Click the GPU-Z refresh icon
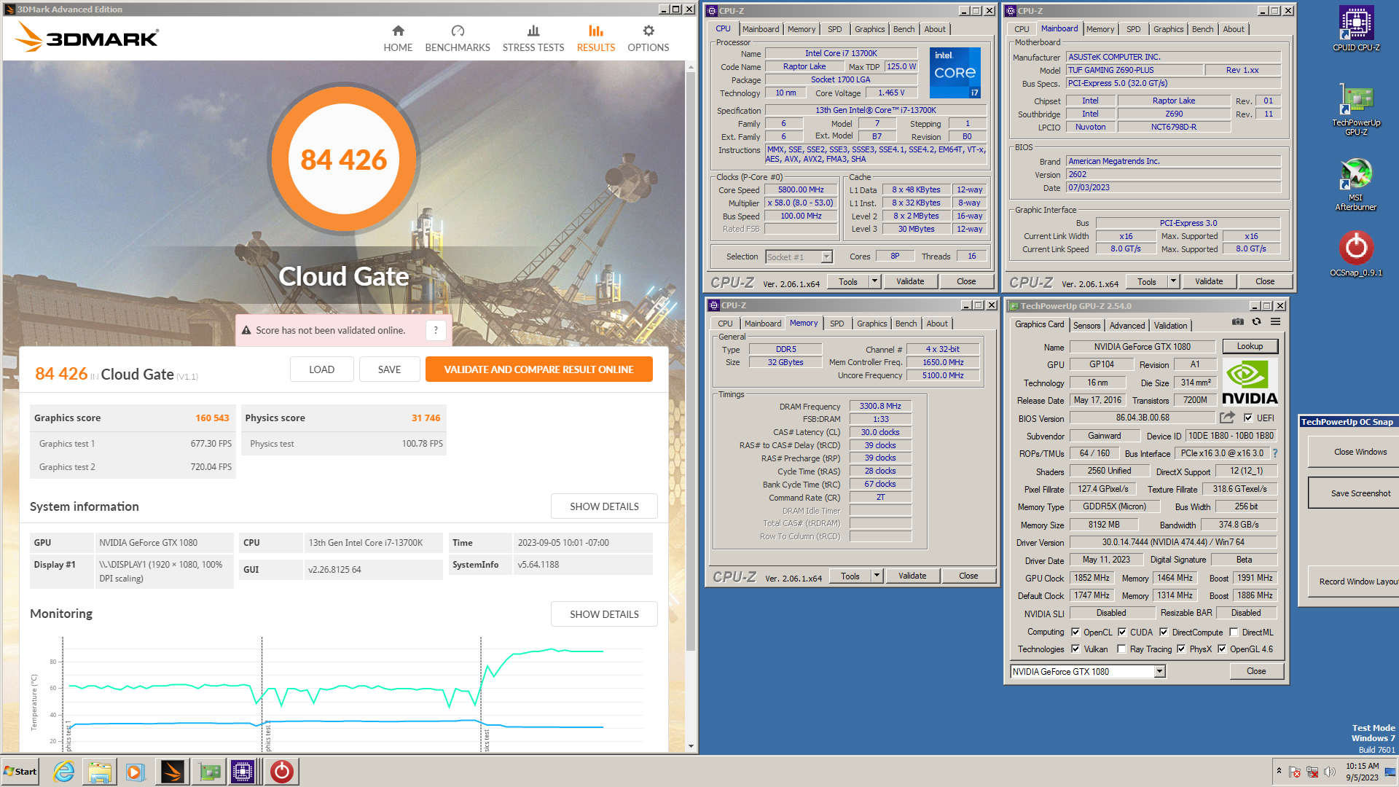The width and height of the screenshot is (1399, 787). [x=1256, y=321]
